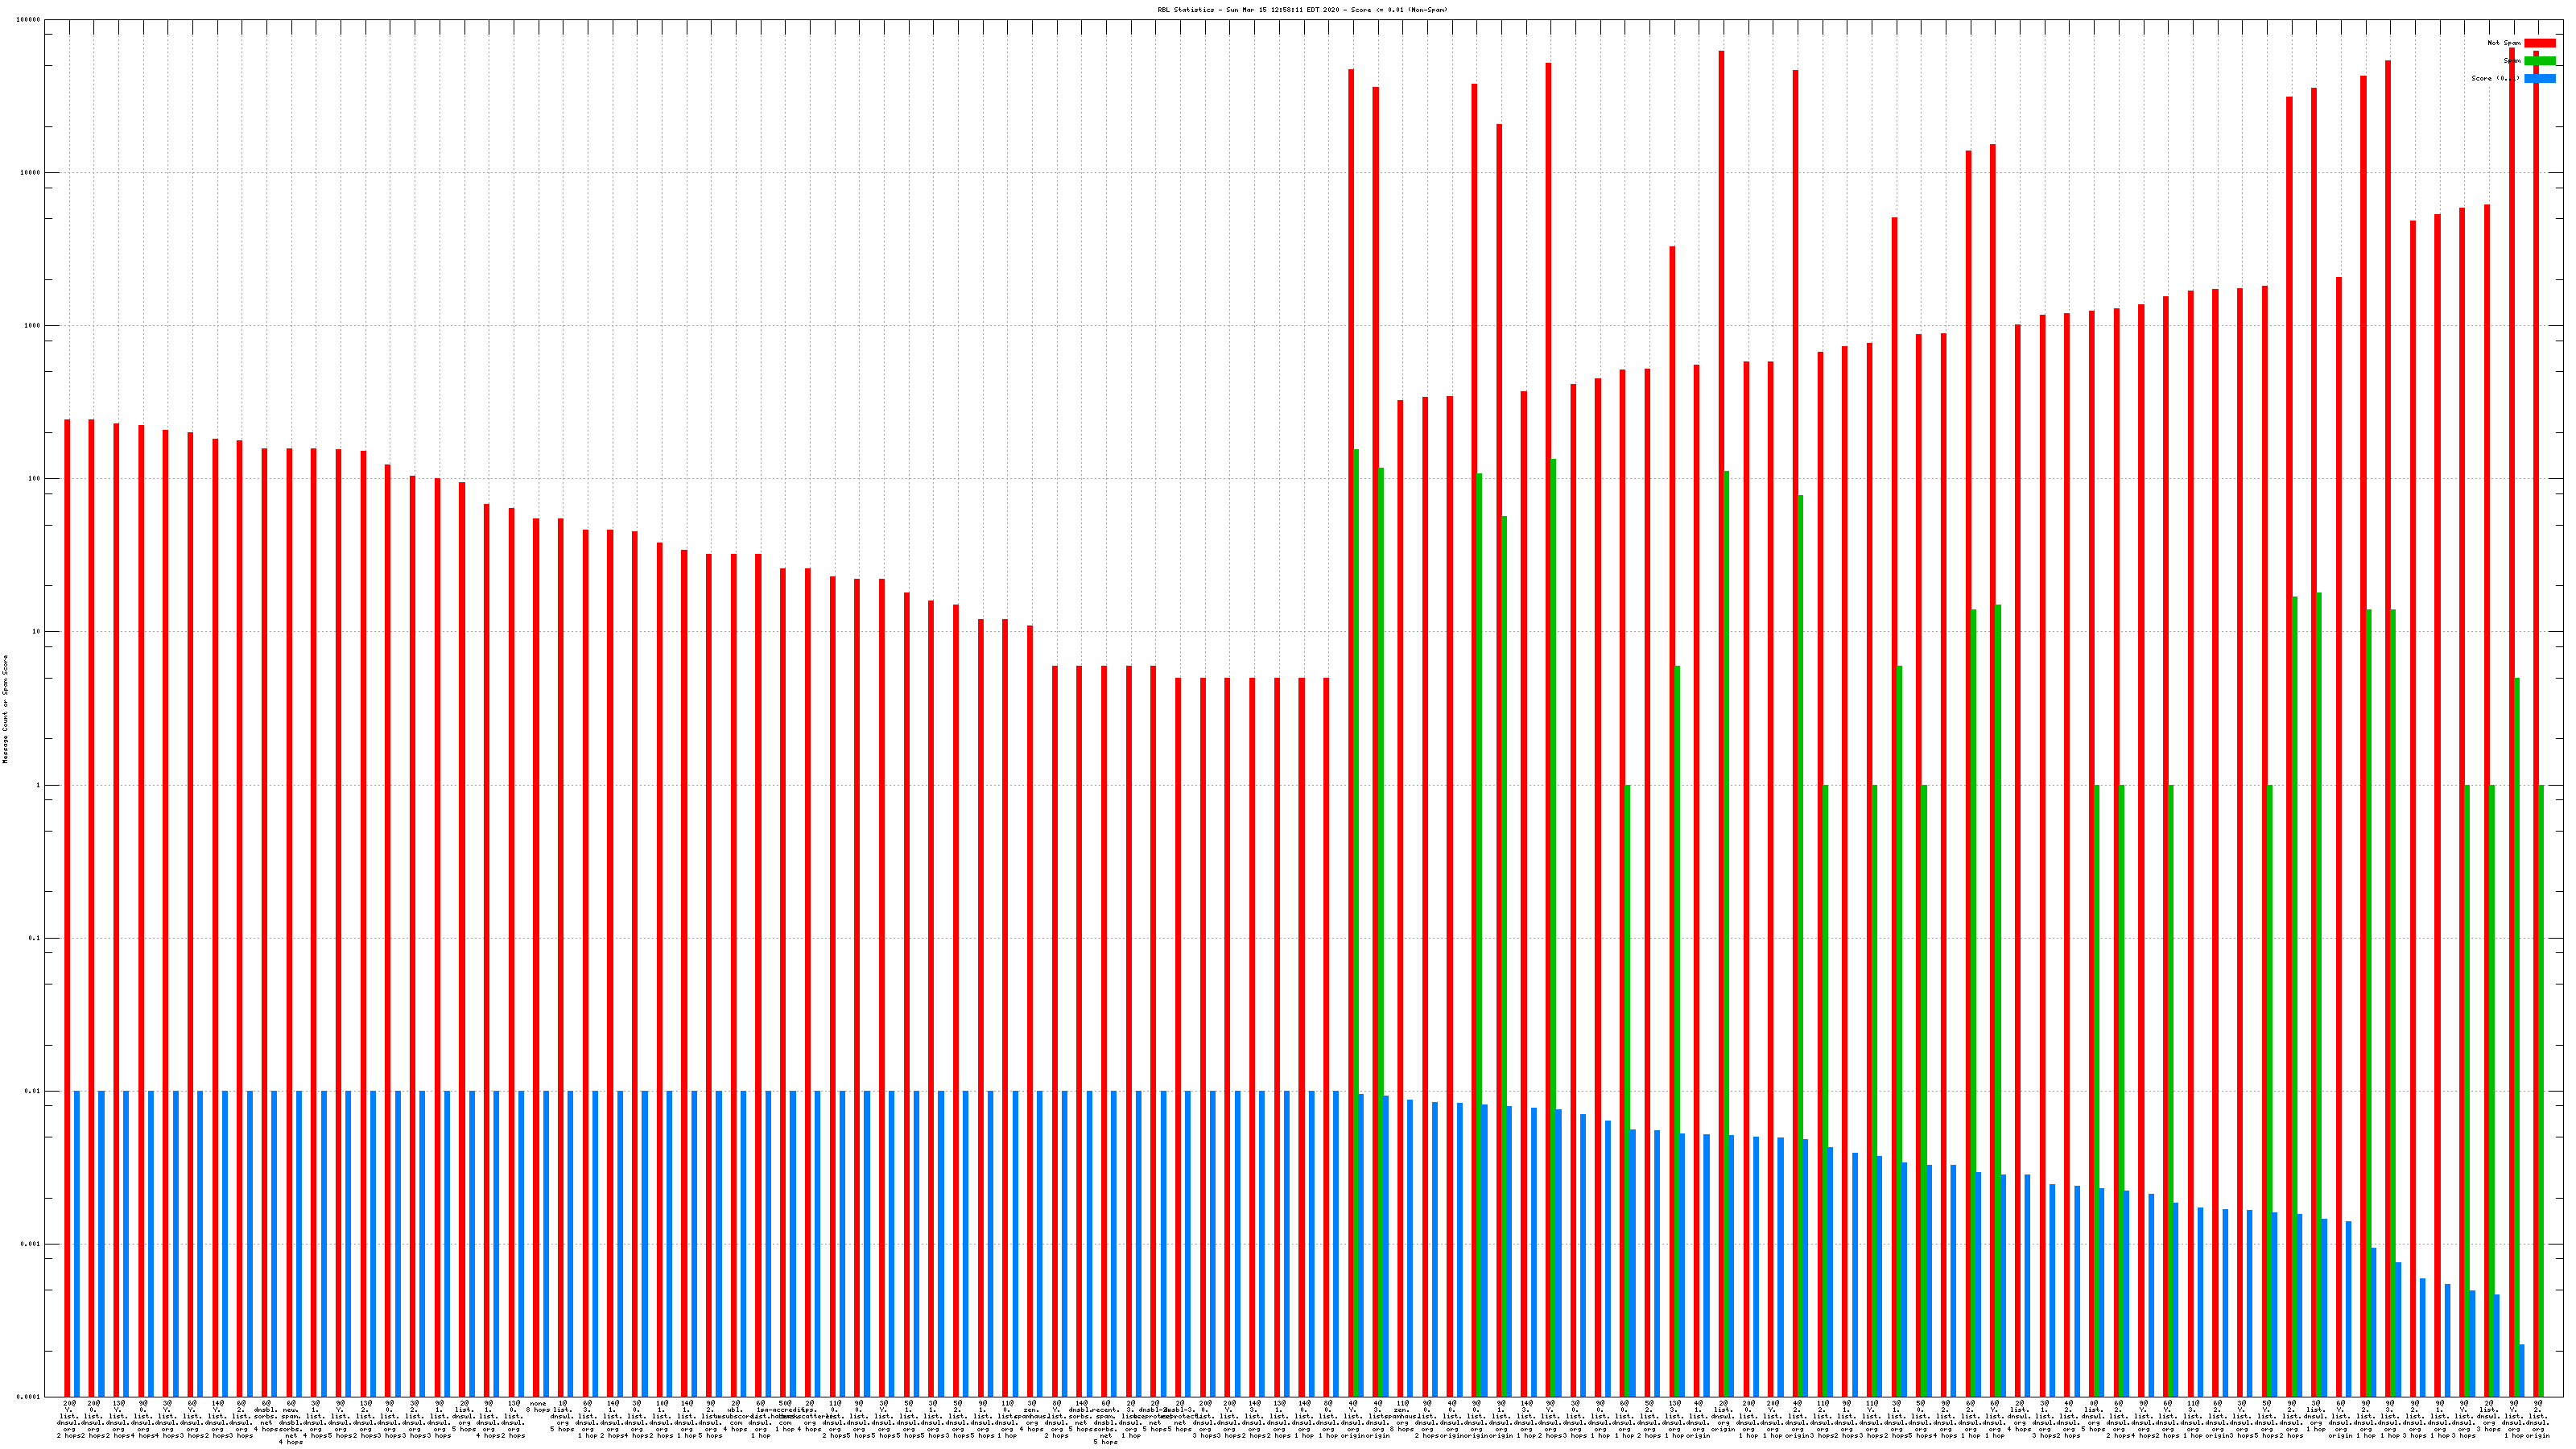The height and width of the screenshot is (1449, 2576).
Task: Click the 0.01 y-axis tick label
Action: tap(33, 1092)
